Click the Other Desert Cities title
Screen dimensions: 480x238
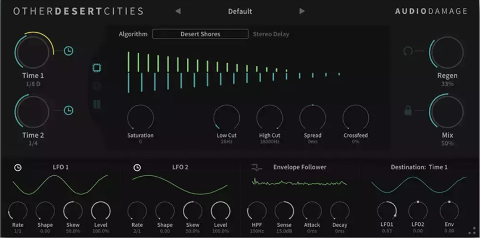coord(78,11)
